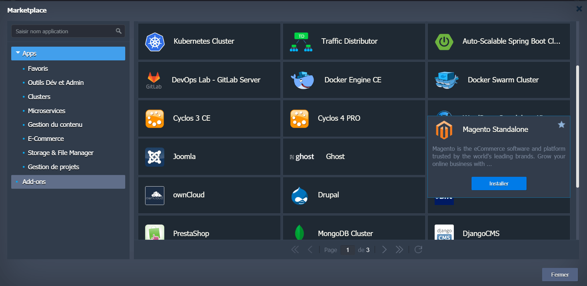Viewport: 587px width, 286px height.
Task: Open the Kubernetes Cluster title
Action: click(x=204, y=41)
